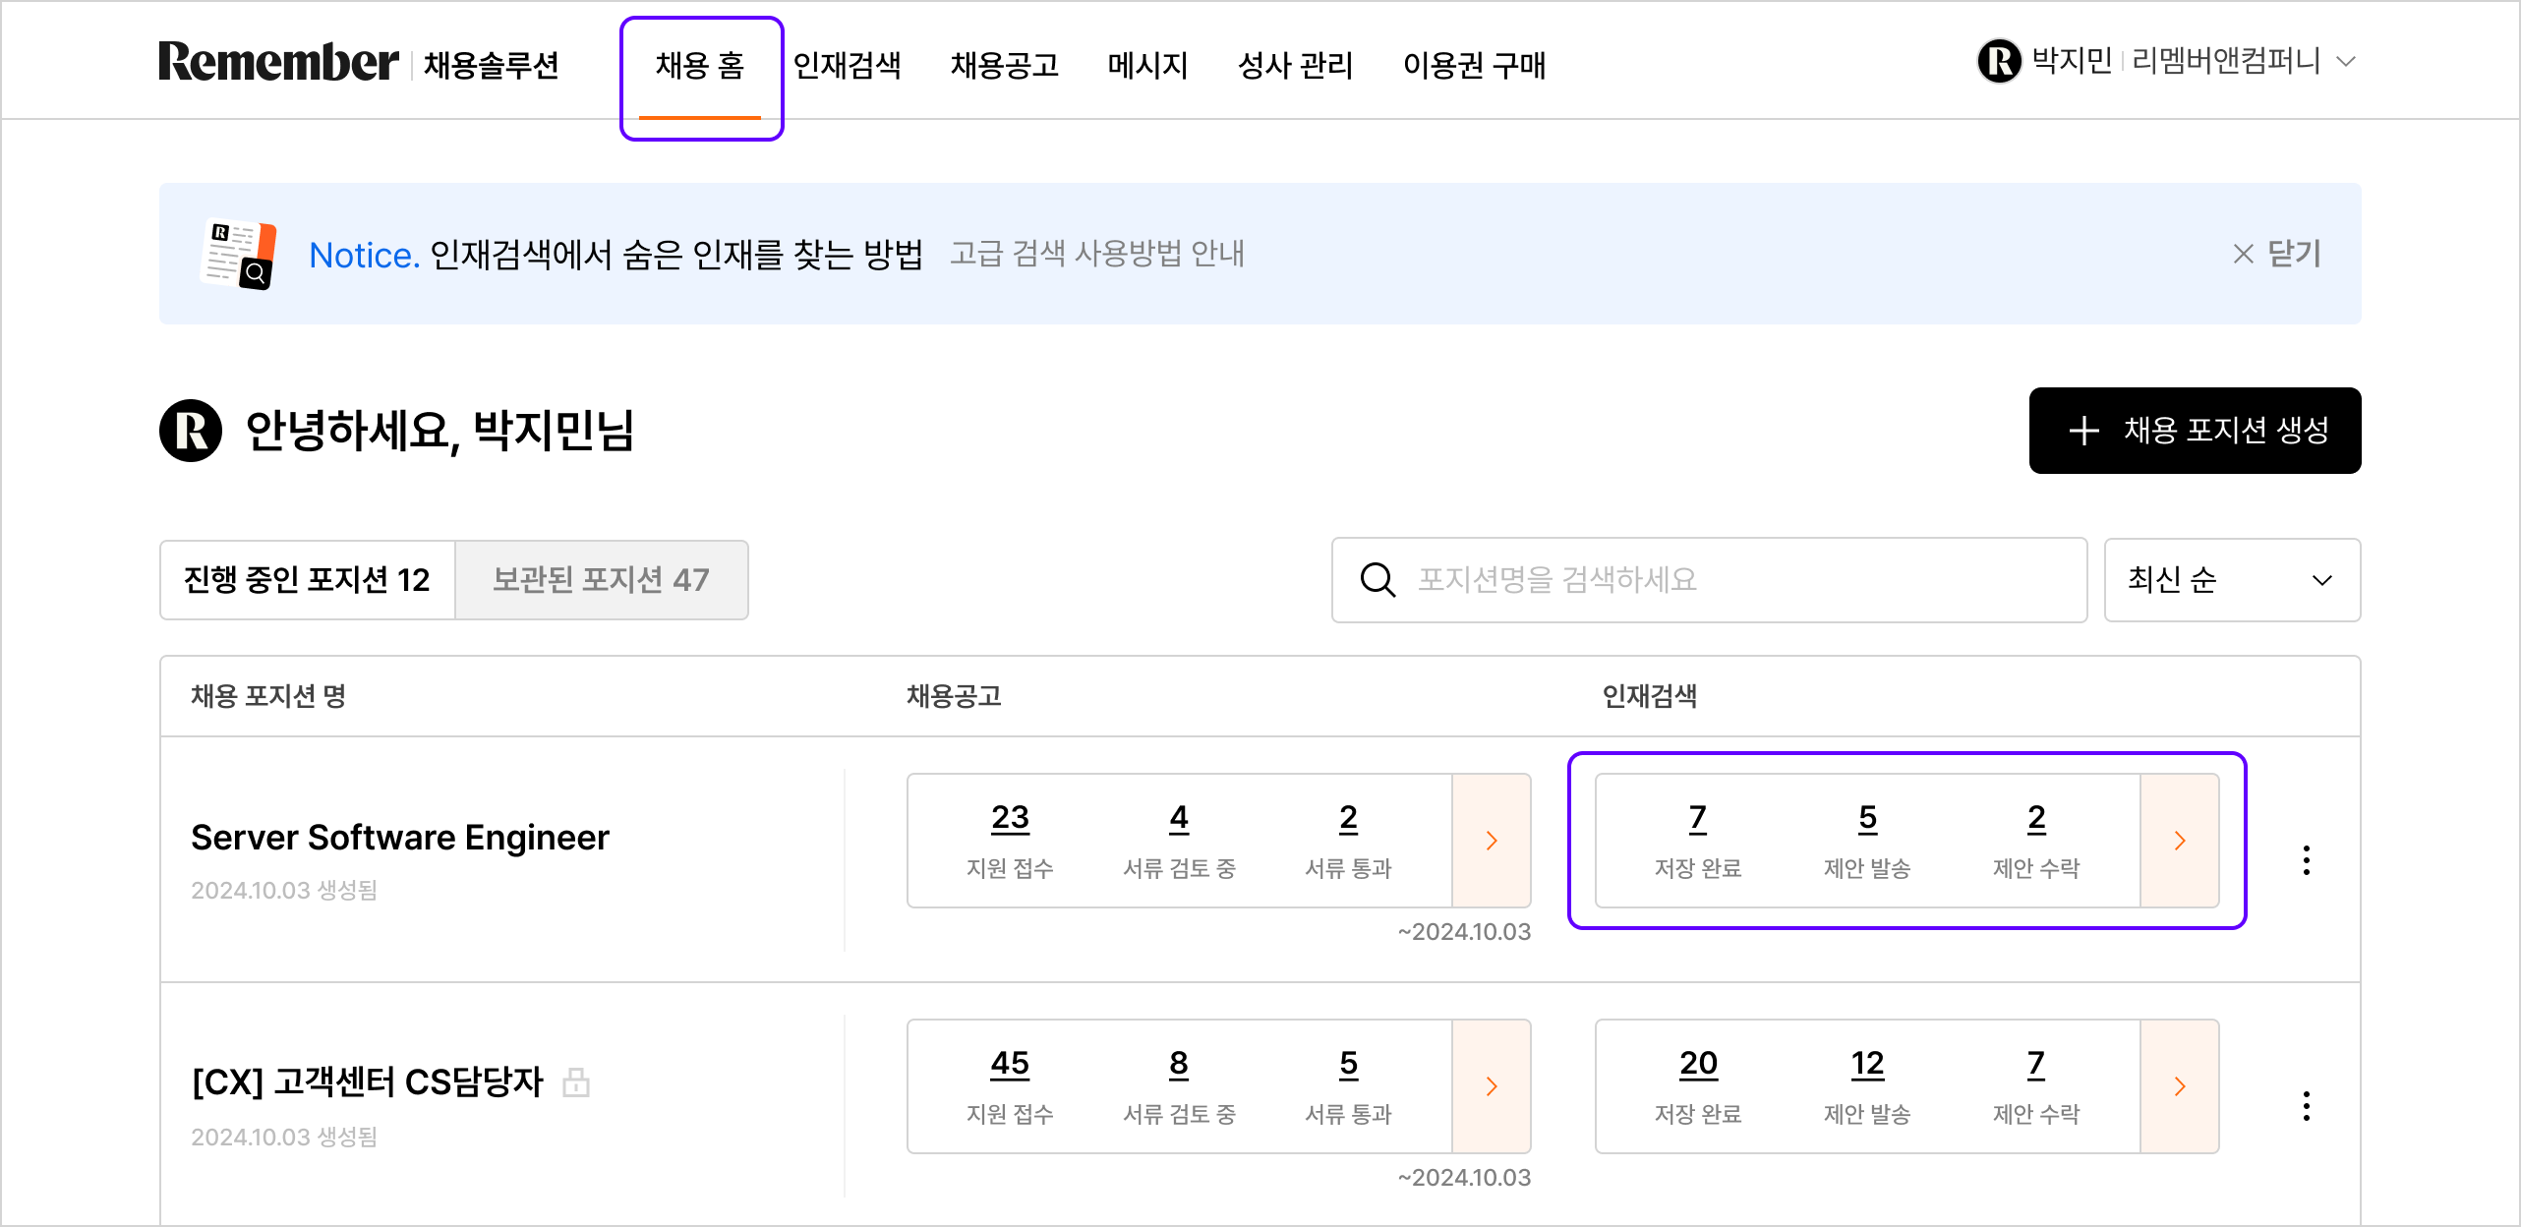The width and height of the screenshot is (2521, 1227).
Task: Go to 인재검색 menu in top navigation
Action: [x=847, y=65]
